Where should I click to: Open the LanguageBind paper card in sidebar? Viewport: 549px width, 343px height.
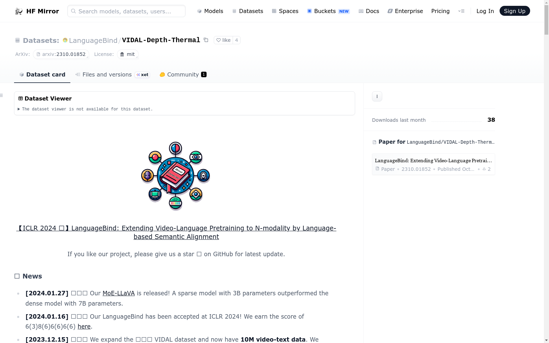[433, 164]
